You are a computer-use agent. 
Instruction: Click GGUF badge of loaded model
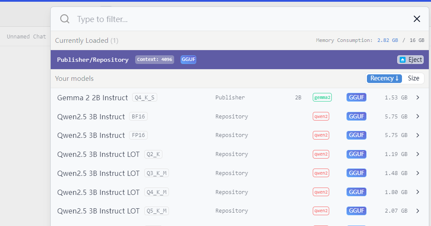click(188, 60)
